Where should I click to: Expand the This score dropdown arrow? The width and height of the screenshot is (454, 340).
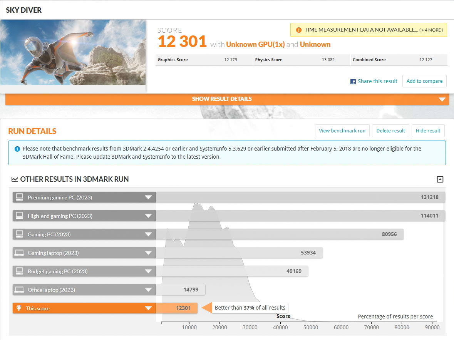point(148,308)
